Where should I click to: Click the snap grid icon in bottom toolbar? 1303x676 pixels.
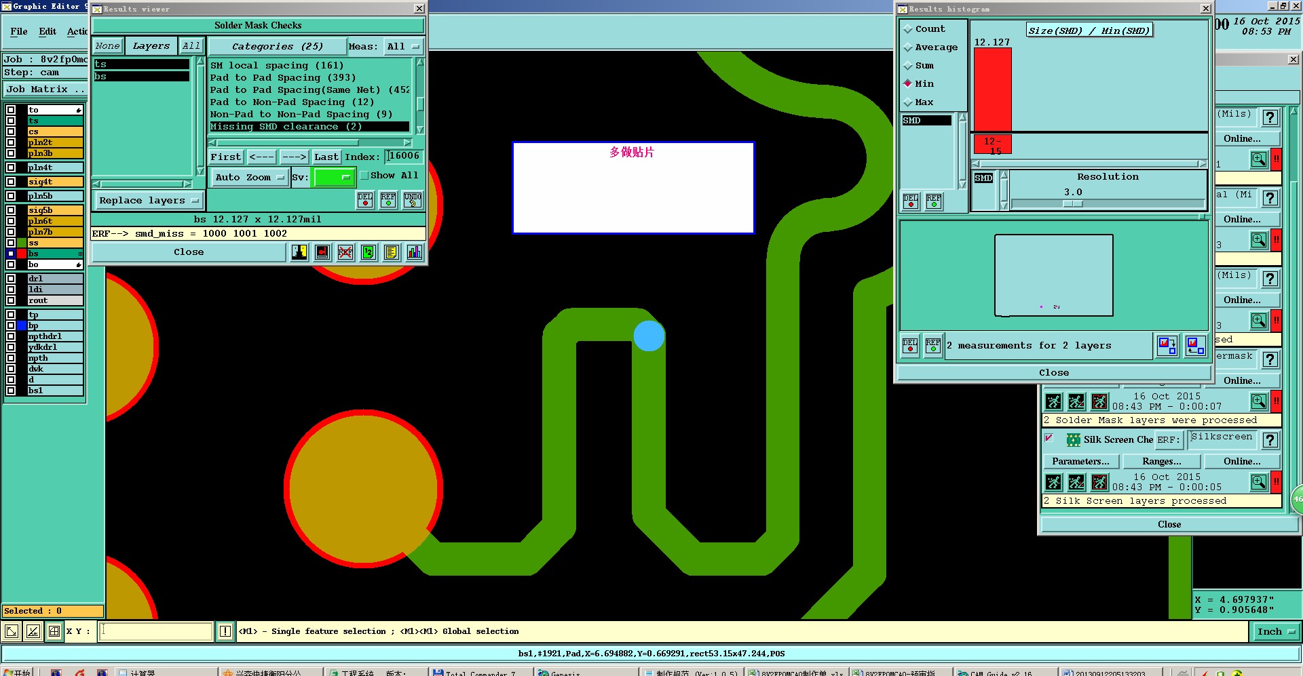pyautogui.click(x=54, y=631)
